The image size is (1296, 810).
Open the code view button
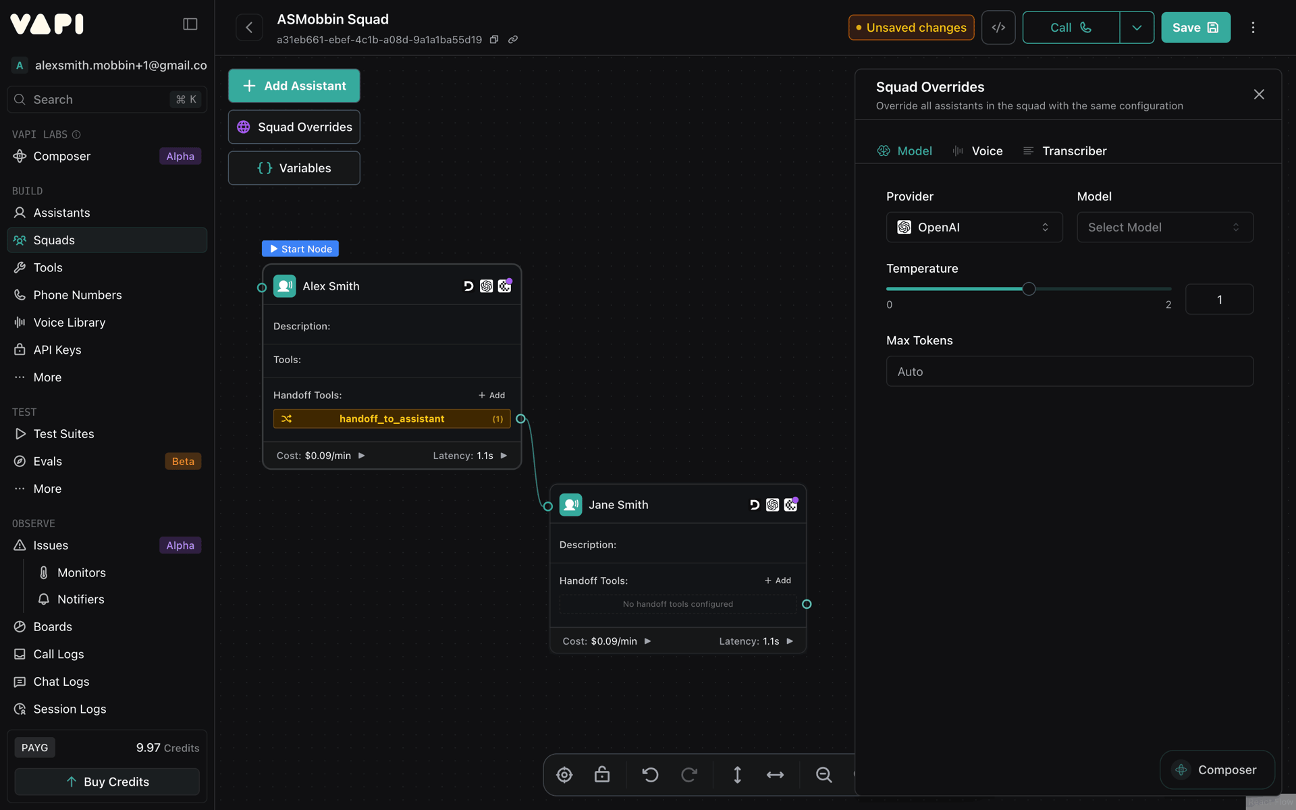click(x=998, y=28)
